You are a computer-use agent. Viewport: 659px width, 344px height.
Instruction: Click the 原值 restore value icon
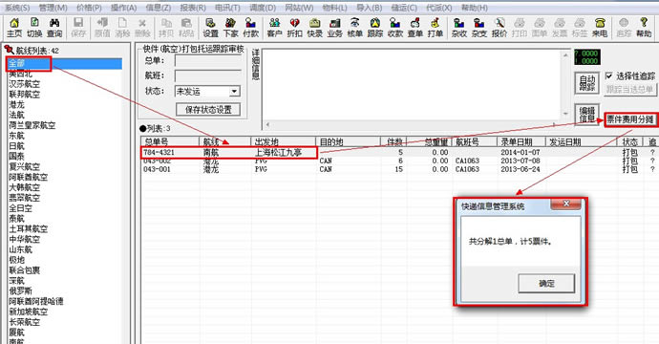(102, 28)
